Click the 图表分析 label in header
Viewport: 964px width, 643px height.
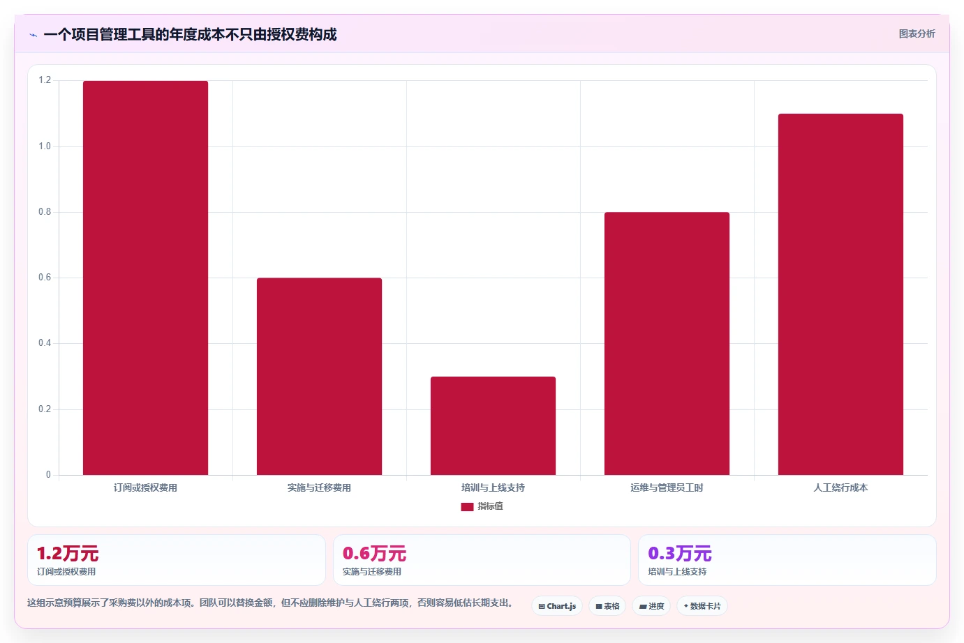[917, 33]
